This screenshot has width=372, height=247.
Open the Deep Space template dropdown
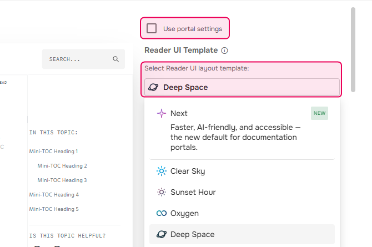(242, 87)
